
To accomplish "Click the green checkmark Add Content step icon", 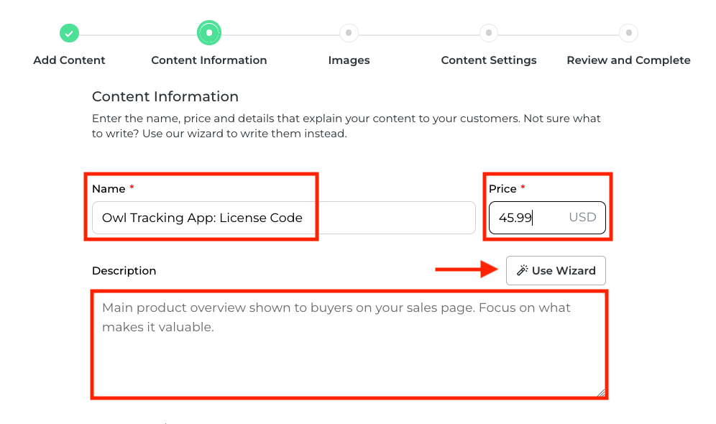I will coord(69,33).
